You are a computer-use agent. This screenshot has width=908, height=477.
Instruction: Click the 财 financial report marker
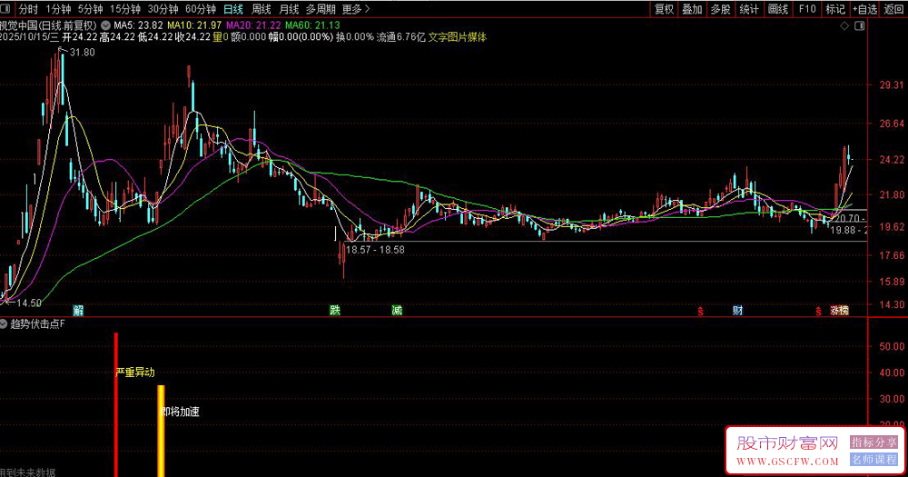[x=737, y=310]
